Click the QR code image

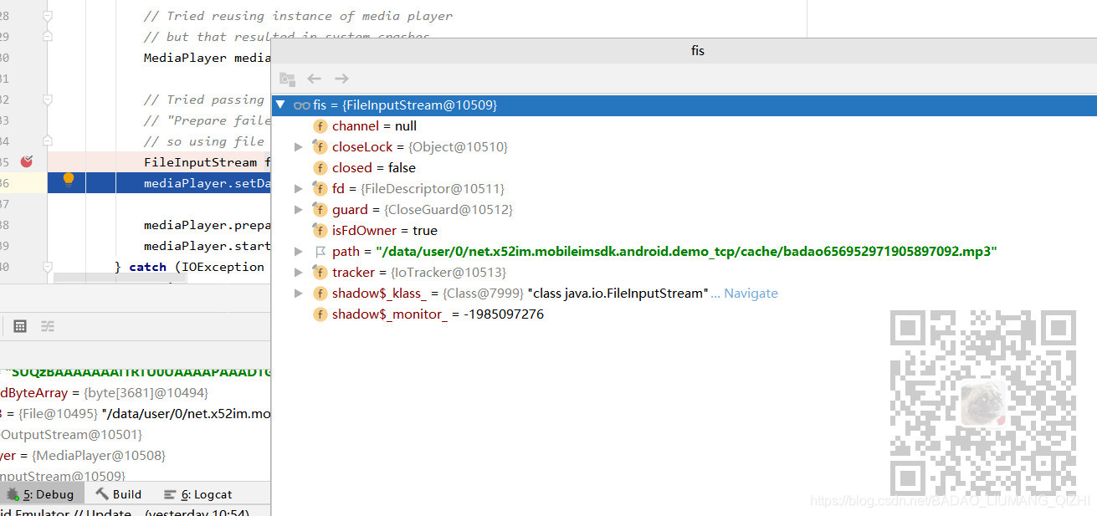point(983,401)
